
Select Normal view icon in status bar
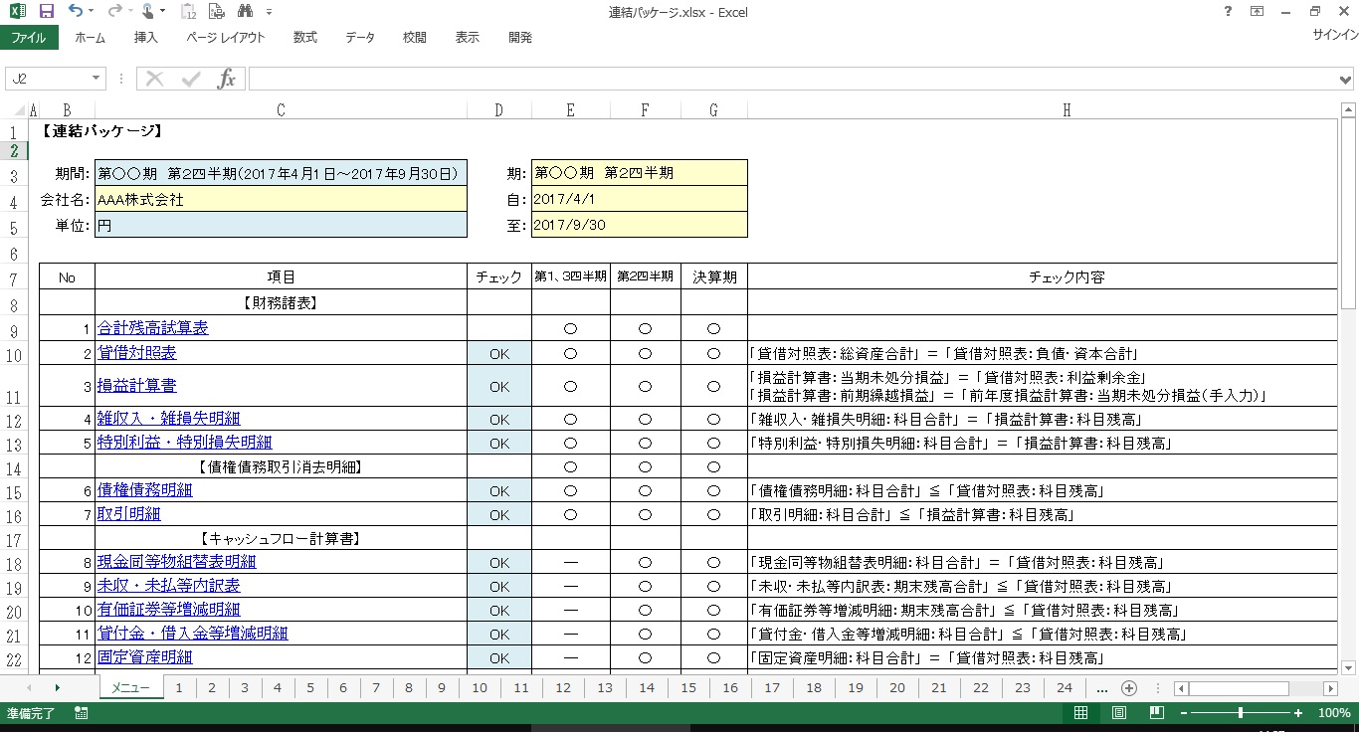click(x=1081, y=712)
